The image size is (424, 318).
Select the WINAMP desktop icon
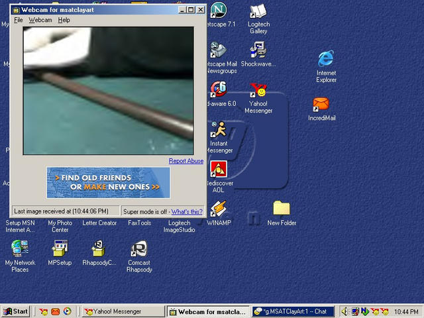[219, 209]
